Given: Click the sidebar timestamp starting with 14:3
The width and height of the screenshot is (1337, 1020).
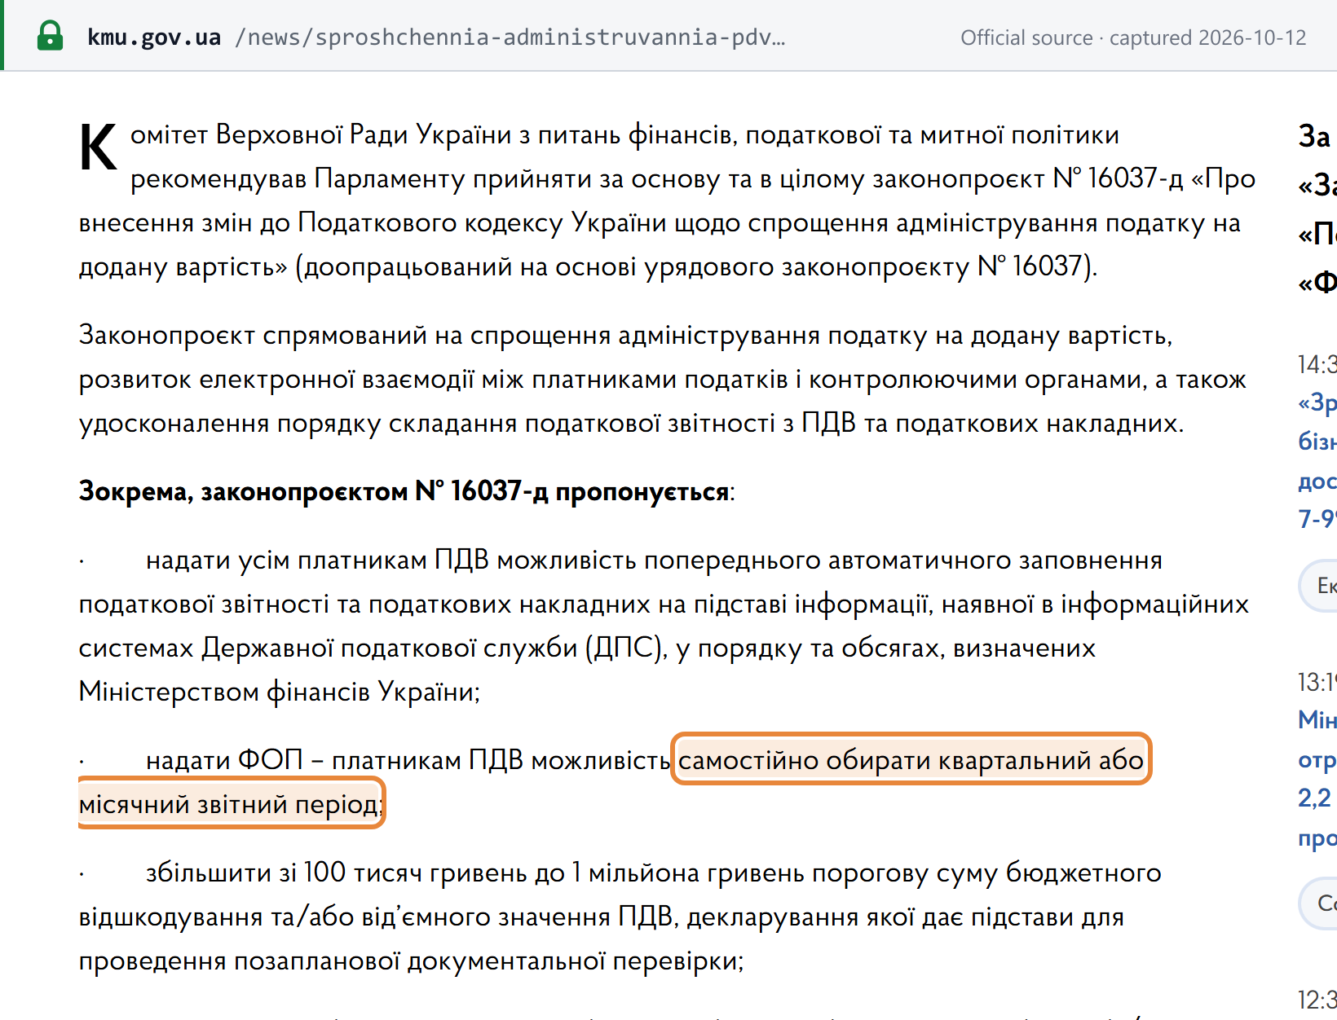Looking at the screenshot, I should click(x=1317, y=364).
